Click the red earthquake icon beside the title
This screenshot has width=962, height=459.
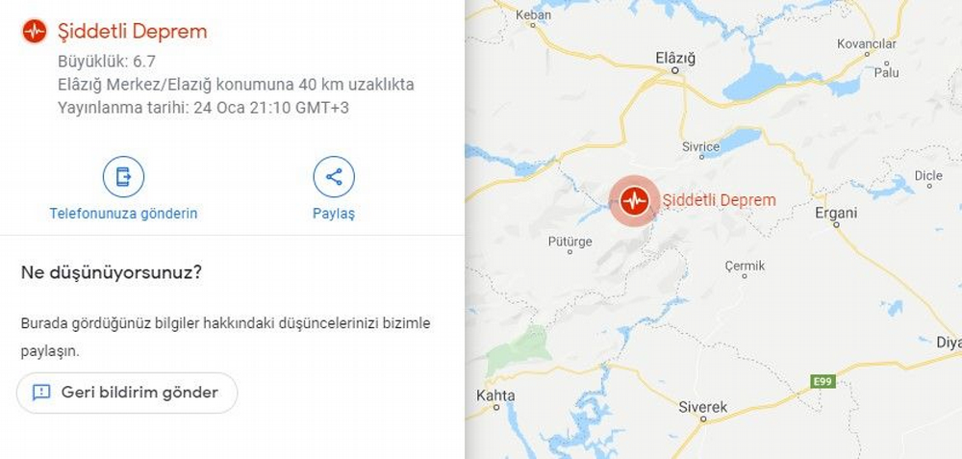[35, 31]
